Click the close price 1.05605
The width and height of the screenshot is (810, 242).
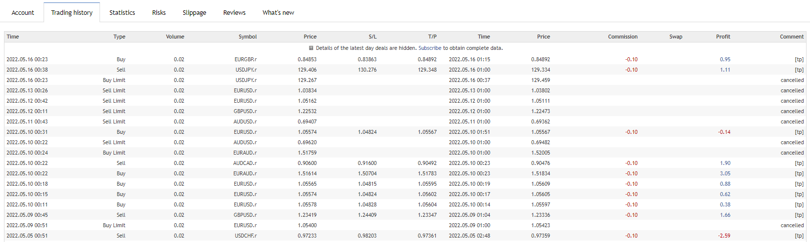541,194
